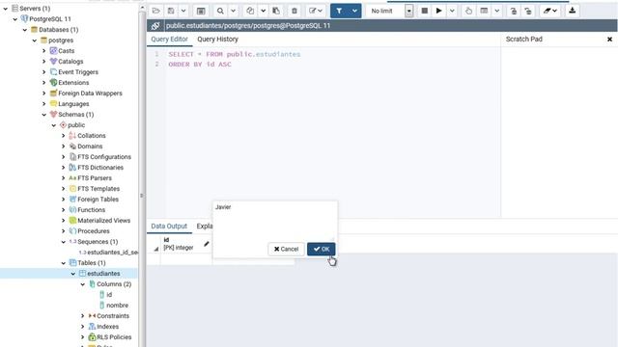Close the Scratch Pad panel
Image resolution: width=618 pixels, height=347 pixels.
(x=609, y=40)
